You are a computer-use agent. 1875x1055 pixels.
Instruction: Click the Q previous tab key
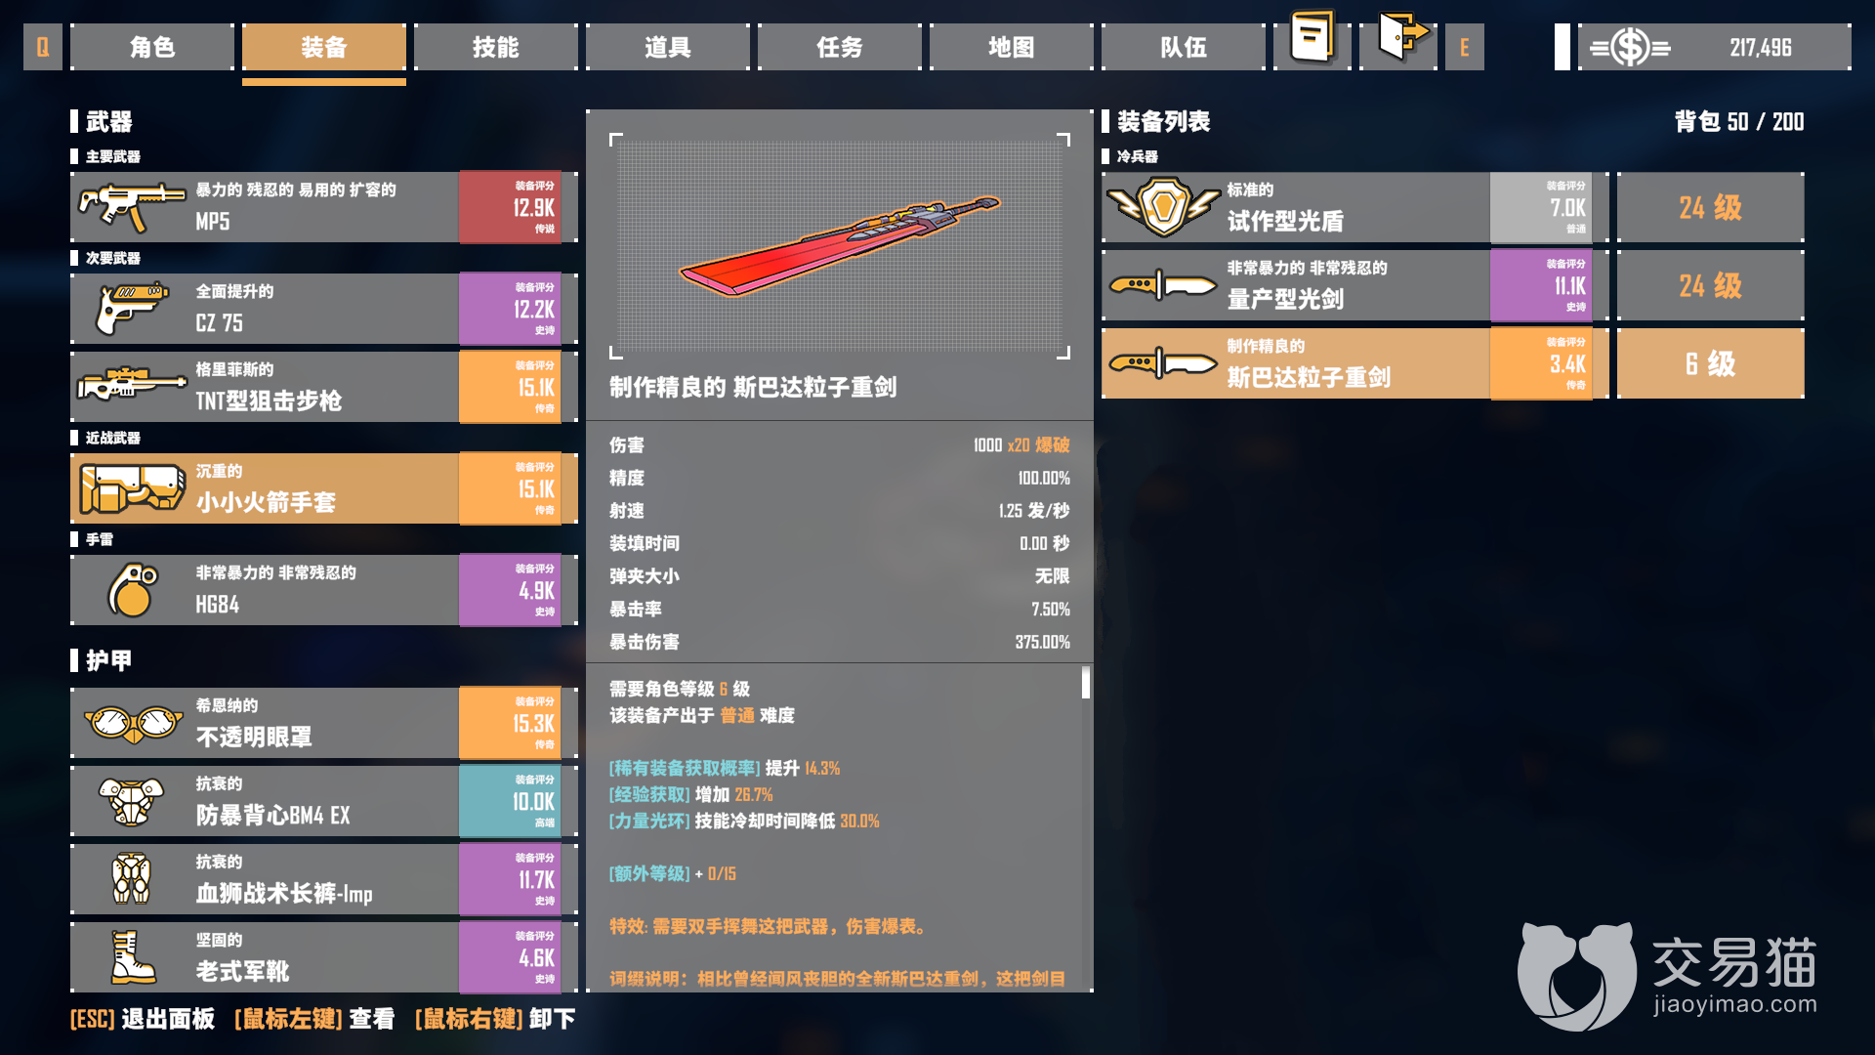pyautogui.click(x=43, y=47)
